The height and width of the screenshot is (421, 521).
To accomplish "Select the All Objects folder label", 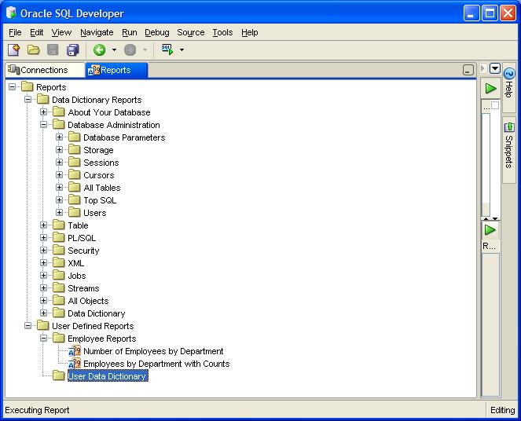I will (x=88, y=301).
